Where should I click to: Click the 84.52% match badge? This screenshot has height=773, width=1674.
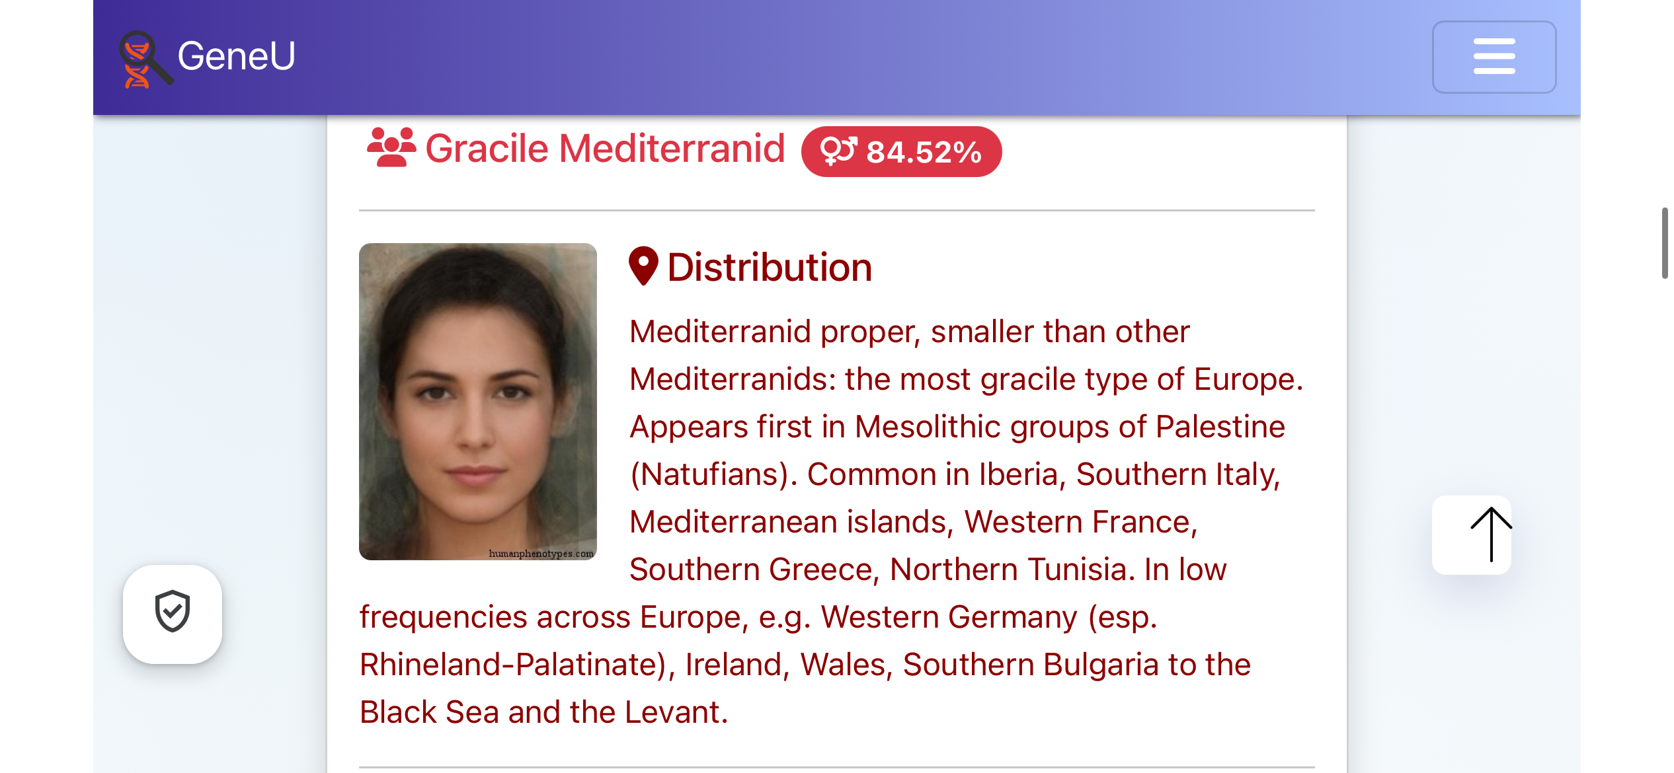[x=901, y=151]
